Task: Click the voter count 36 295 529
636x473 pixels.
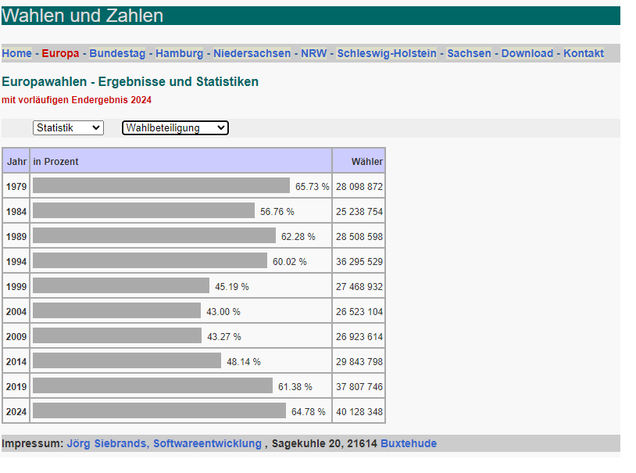Action: [359, 262]
